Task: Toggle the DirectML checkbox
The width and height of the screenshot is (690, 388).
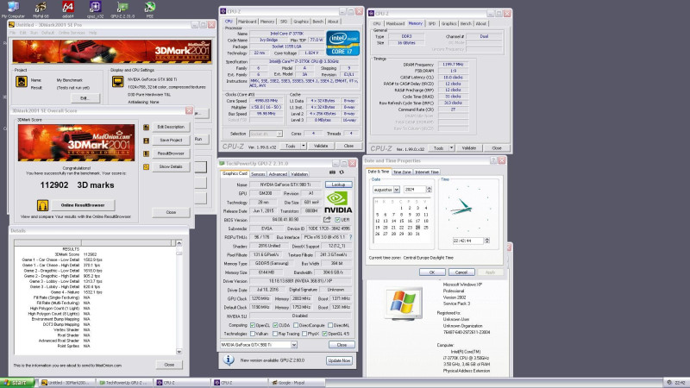Action: [x=330, y=325]
